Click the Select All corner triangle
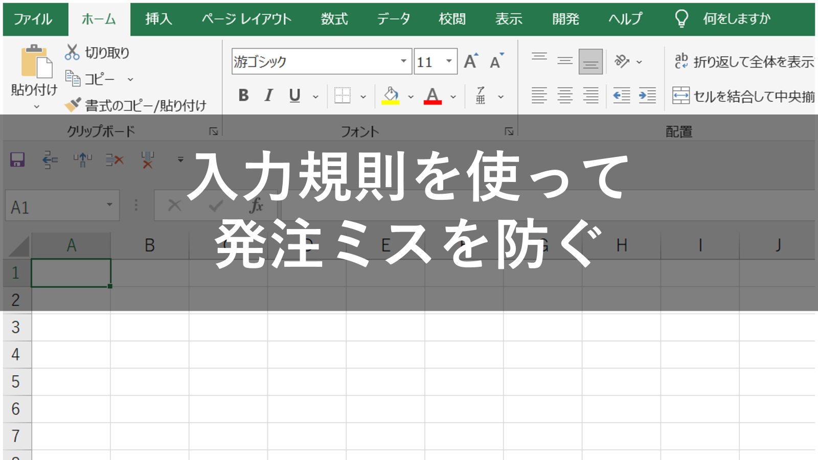The image size is (818, 460). pos(19,245)
